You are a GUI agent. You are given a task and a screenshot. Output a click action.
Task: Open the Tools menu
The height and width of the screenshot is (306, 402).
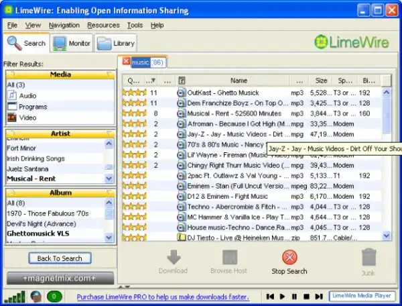135,25
